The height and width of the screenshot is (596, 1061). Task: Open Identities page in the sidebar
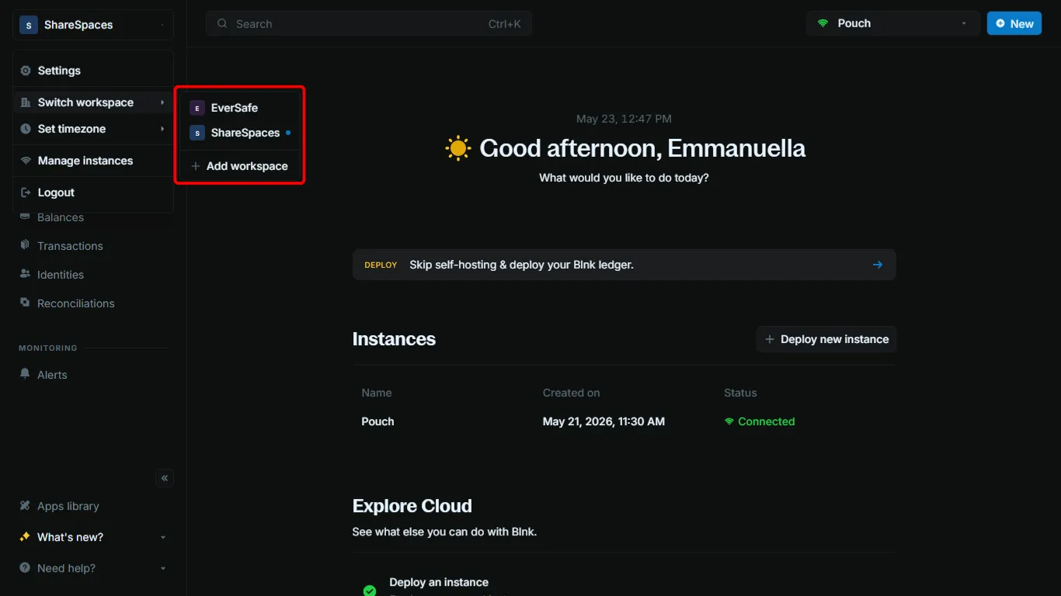click(61, 275)
